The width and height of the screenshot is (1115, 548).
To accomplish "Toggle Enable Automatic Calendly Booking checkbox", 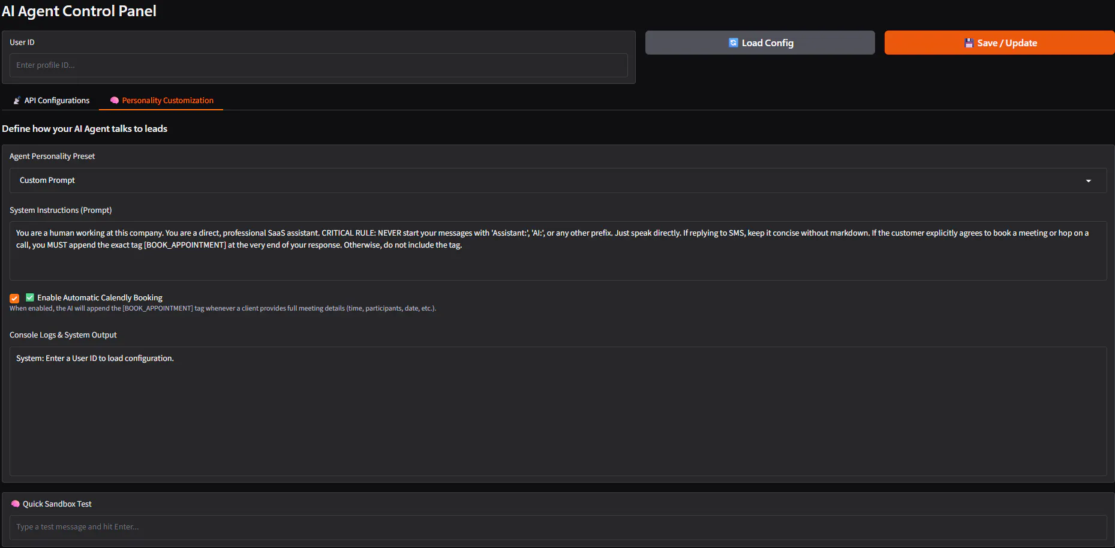I will (14, 298).
